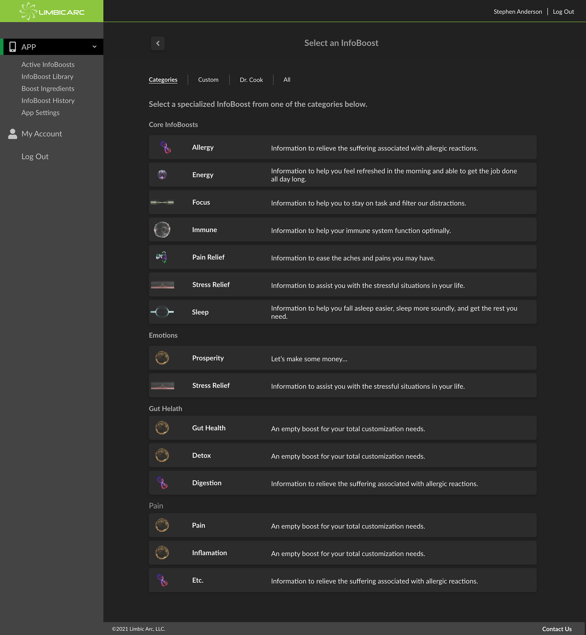Switch to the Dr. Cook tab

(251, 80)
